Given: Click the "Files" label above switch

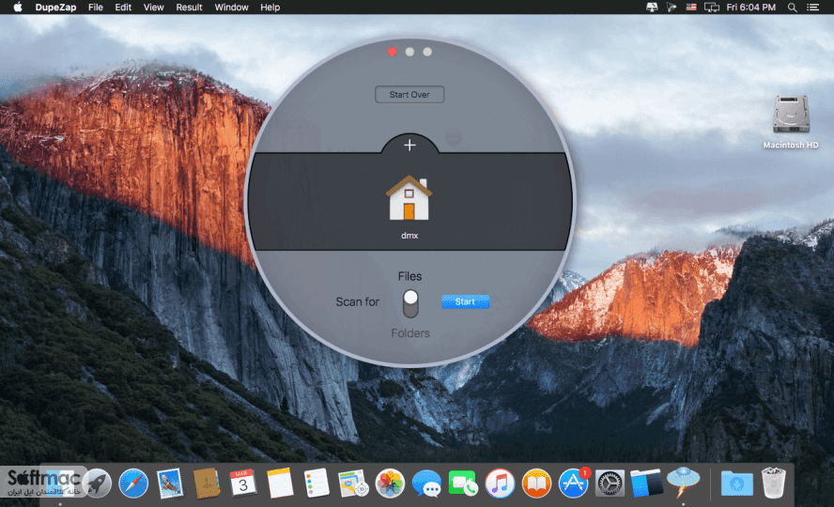Looking at the screenshot, I should point(410,276).
